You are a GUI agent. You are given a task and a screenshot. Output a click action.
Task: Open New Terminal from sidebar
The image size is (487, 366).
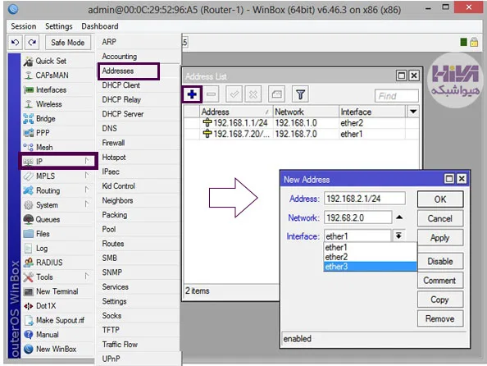(x=57, y=291)
